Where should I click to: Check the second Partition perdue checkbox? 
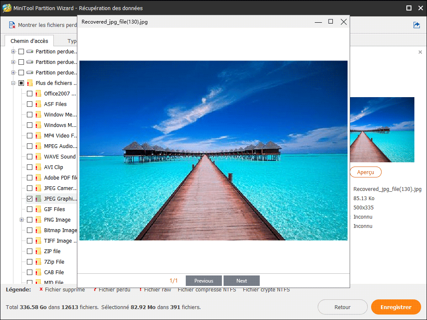(21, 62)
